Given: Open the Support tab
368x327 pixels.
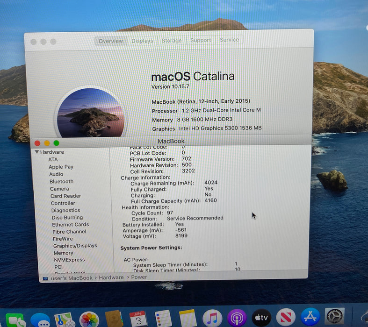Looking at the screenshot, I should coord(201,40).
